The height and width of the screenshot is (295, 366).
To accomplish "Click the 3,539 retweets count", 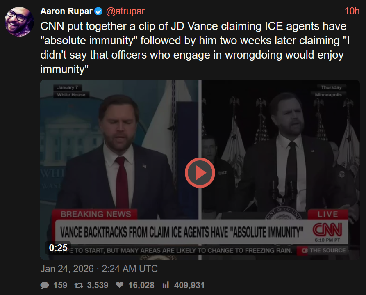I will [x=98, y=285].
